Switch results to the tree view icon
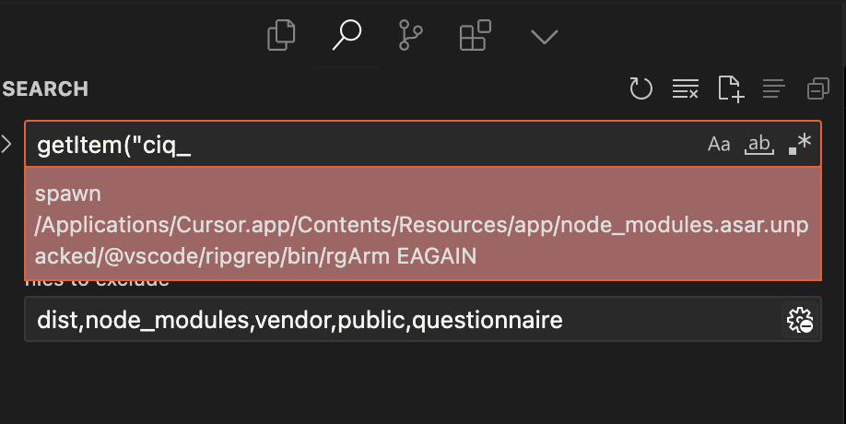Image resolution: width=846 pixels, height=424 pixels. (774, 88)
